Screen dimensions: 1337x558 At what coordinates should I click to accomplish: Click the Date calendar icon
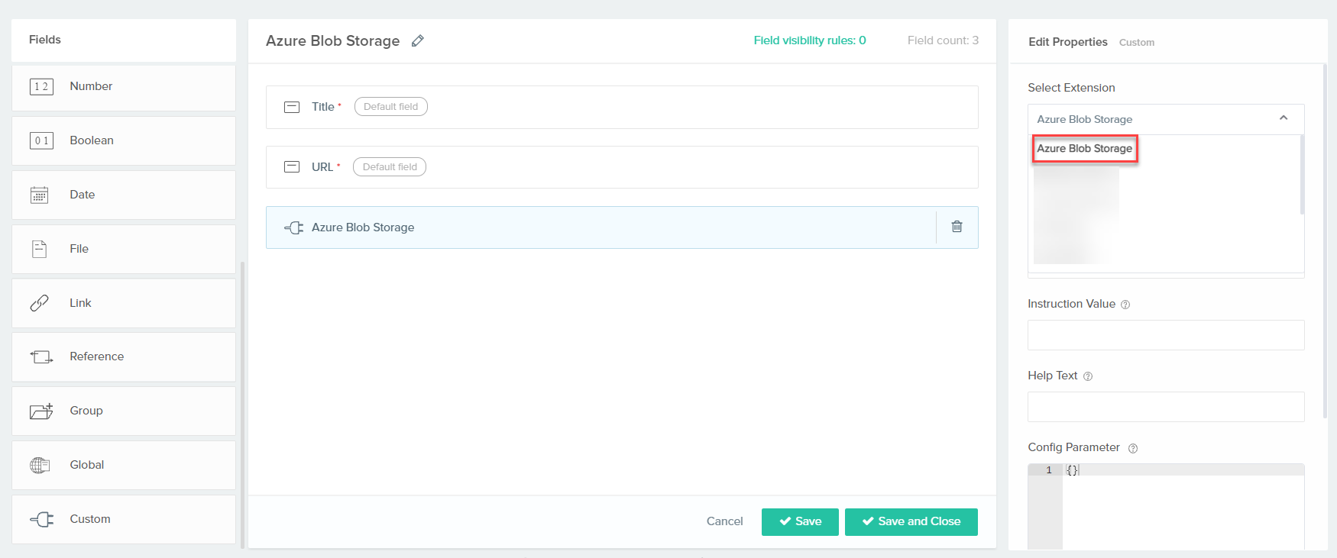40,195
